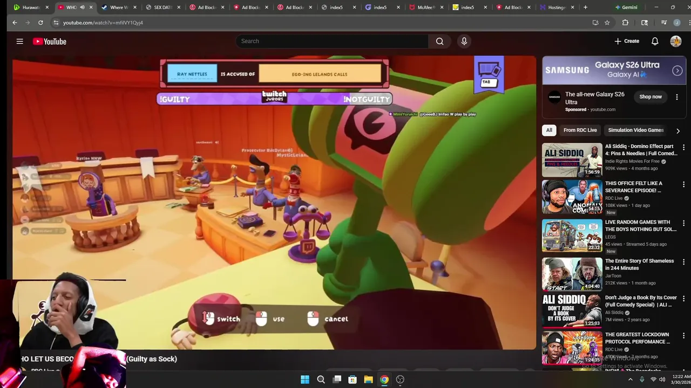
Task: Open options menu for Greatest Lockdown video
Action: point(683,336)
